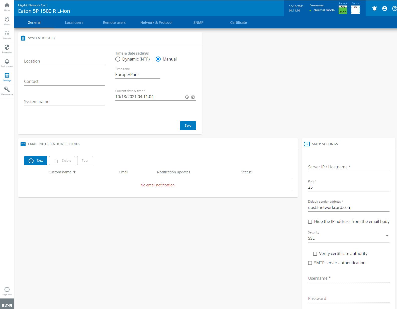Select Dynamic (NTP) time setting
Screen dimensions: 397x309
click(118, 59)
